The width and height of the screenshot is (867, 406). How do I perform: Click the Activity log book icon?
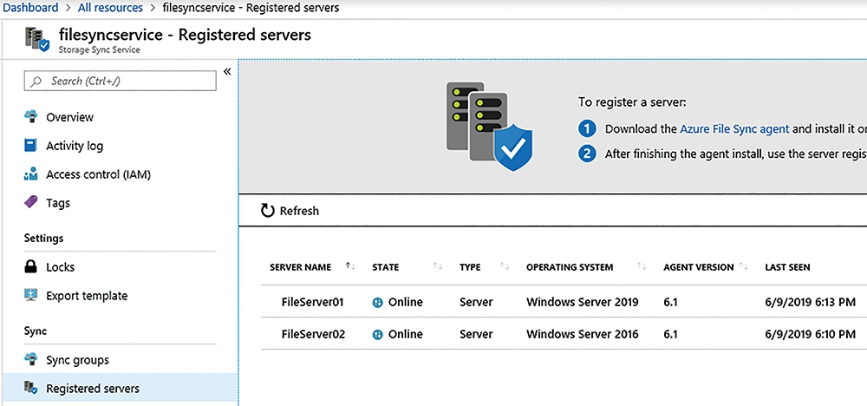[31, 146]
